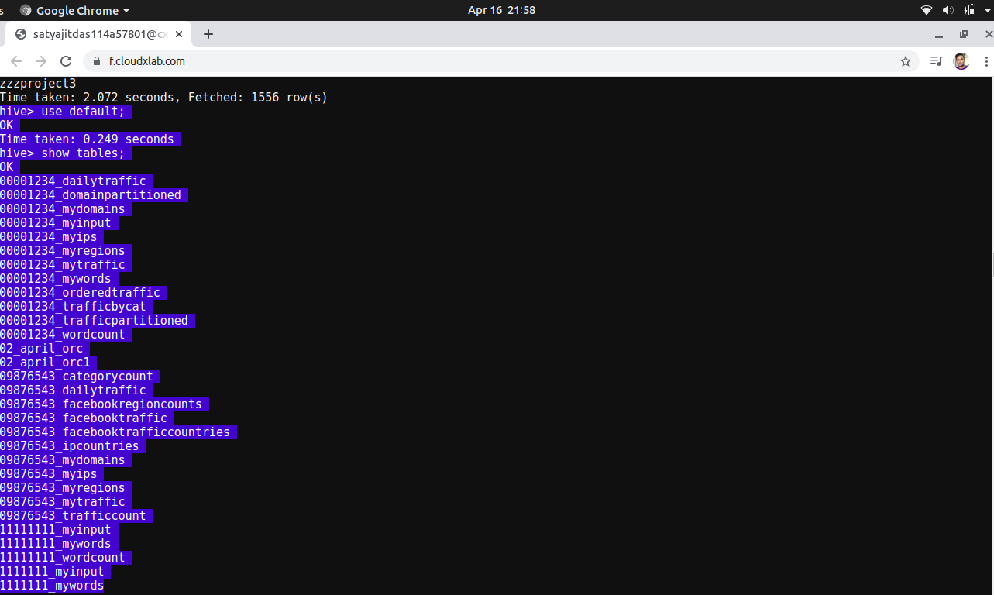The height and width of the screenshot is (595, 994).
Task: Click table name 00001234_domainpartitioned
Action: pyautogui.click(x=91, y=195)
